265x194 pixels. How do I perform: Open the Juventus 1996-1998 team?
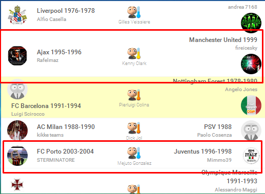point(203,152)
